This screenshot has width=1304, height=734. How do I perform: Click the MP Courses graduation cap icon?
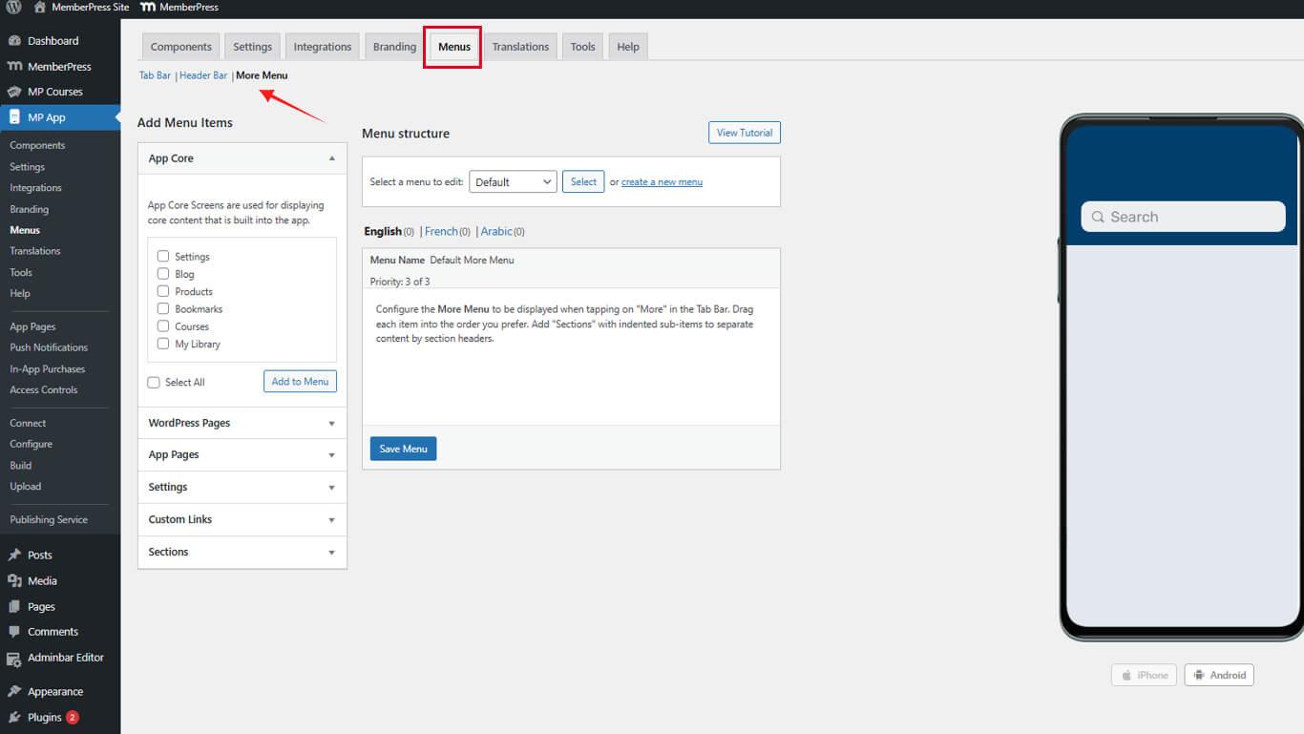click(14, 92)
